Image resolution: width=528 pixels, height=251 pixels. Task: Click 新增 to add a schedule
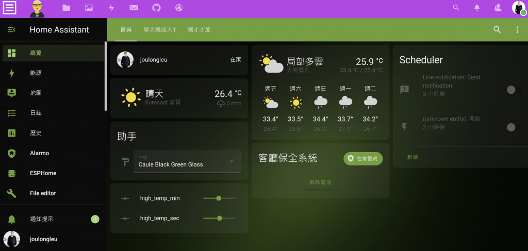[x=412, y=157]
